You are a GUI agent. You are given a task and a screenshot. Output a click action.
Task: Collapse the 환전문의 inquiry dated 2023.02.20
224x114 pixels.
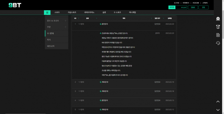104,24
